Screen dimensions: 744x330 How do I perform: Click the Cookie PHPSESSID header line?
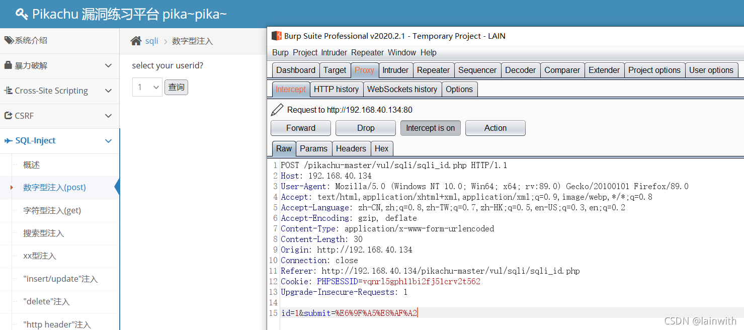point(380,281)
